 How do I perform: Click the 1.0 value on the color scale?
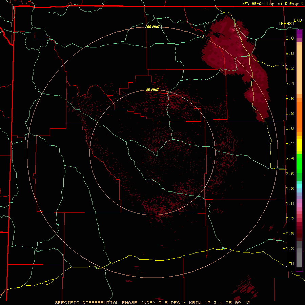[290, 204]
